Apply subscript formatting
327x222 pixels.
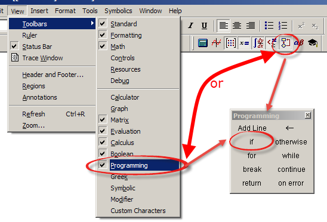[x=315, y=26]
